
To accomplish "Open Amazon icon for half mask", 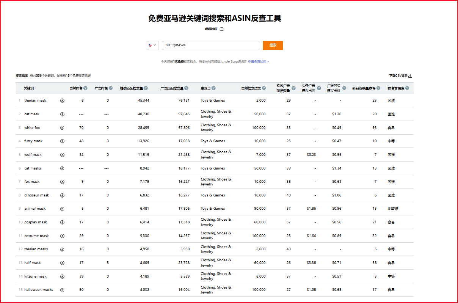I will [x=62, y=263].
